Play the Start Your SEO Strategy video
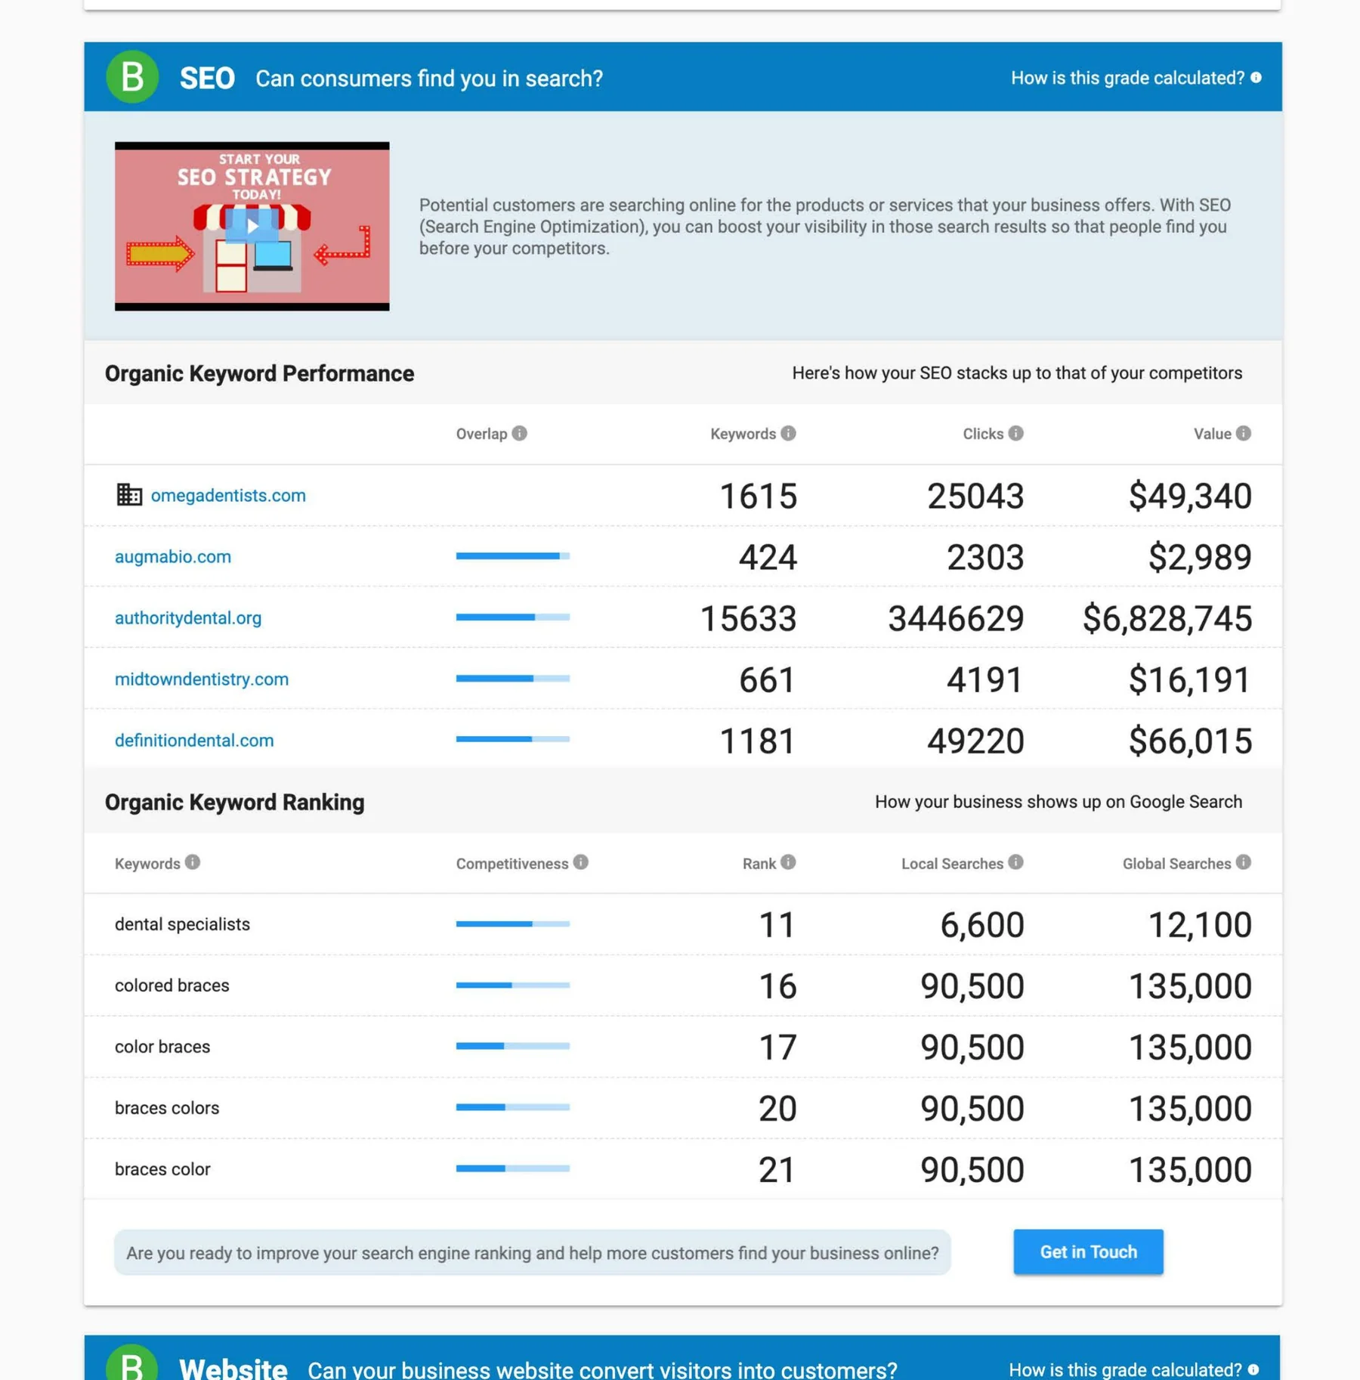The height and width of the screenshot is (1380, 1360). (x=252, y=226)
